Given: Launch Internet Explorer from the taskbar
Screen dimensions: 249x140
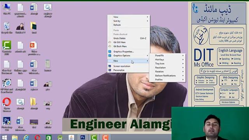Looking at the screenshot, I should pyautogui.click(x=26, y=137).
